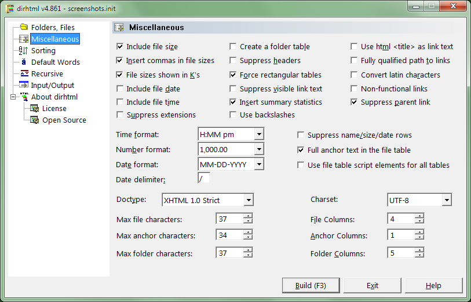
Task: Enable Create a folder table
Action: click(x=233, y=46)
